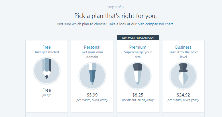Click the $5.99 Personal price
Screen dimensions: 222x117
(92, 95)
